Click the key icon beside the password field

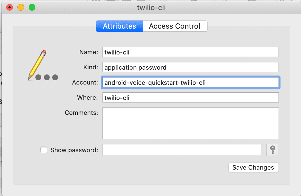272,150
